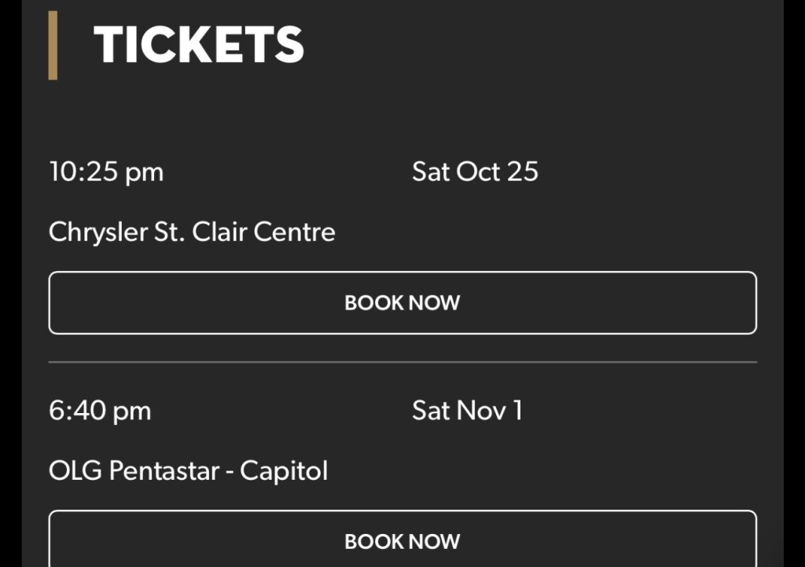This screenshot has width=805, height=567.
Task: Click BOOK NOW for the 10:25 pm showing
Action: tap(402, 303)
